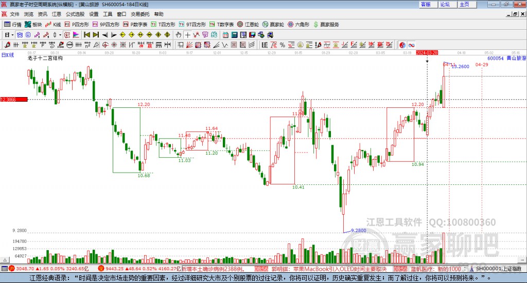Viewport: 527px width, 283px height.
Task: Open the 工具 menu
Action: 108,14
